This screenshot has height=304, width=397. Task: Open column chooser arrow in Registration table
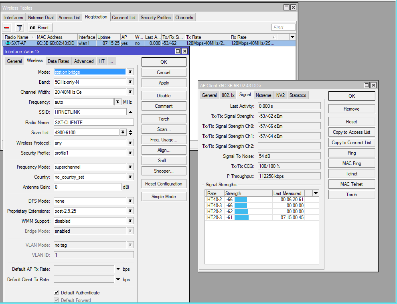pyautogui.click(x=292, y=37)
